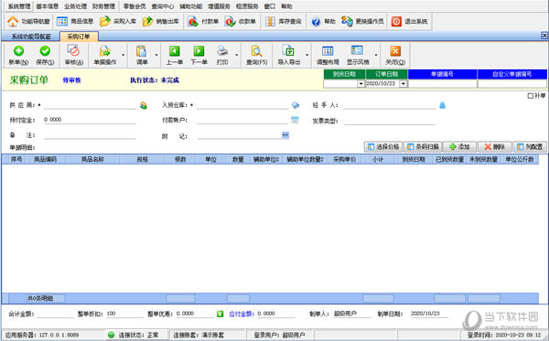Open the 业务处理 menu
The height and width of the screenshot is (341, 549).
75,6
